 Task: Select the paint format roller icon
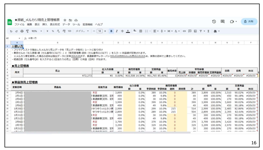27,31
